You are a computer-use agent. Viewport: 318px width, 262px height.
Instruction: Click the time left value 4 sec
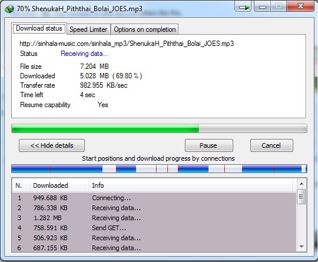coord(87,95)
